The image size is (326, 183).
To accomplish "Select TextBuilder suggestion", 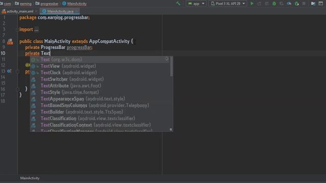I will point(100,112).
